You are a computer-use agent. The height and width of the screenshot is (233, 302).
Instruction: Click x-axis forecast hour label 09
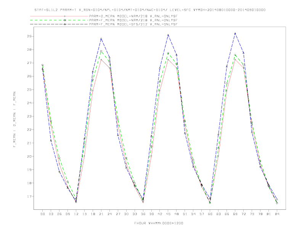pyautogui.click(x=67, y=214)
